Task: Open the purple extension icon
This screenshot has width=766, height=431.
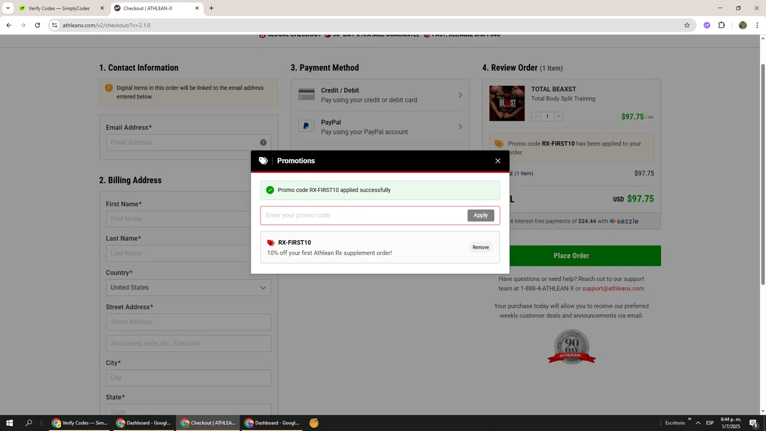Action: 707,25
